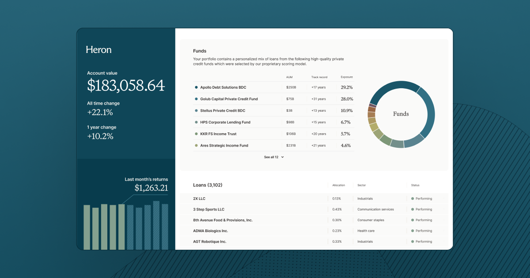Click the Golub Capital fund color dot
Image resolution: width=530 pixels, height=278 pixels.
(x=195, y=99)
